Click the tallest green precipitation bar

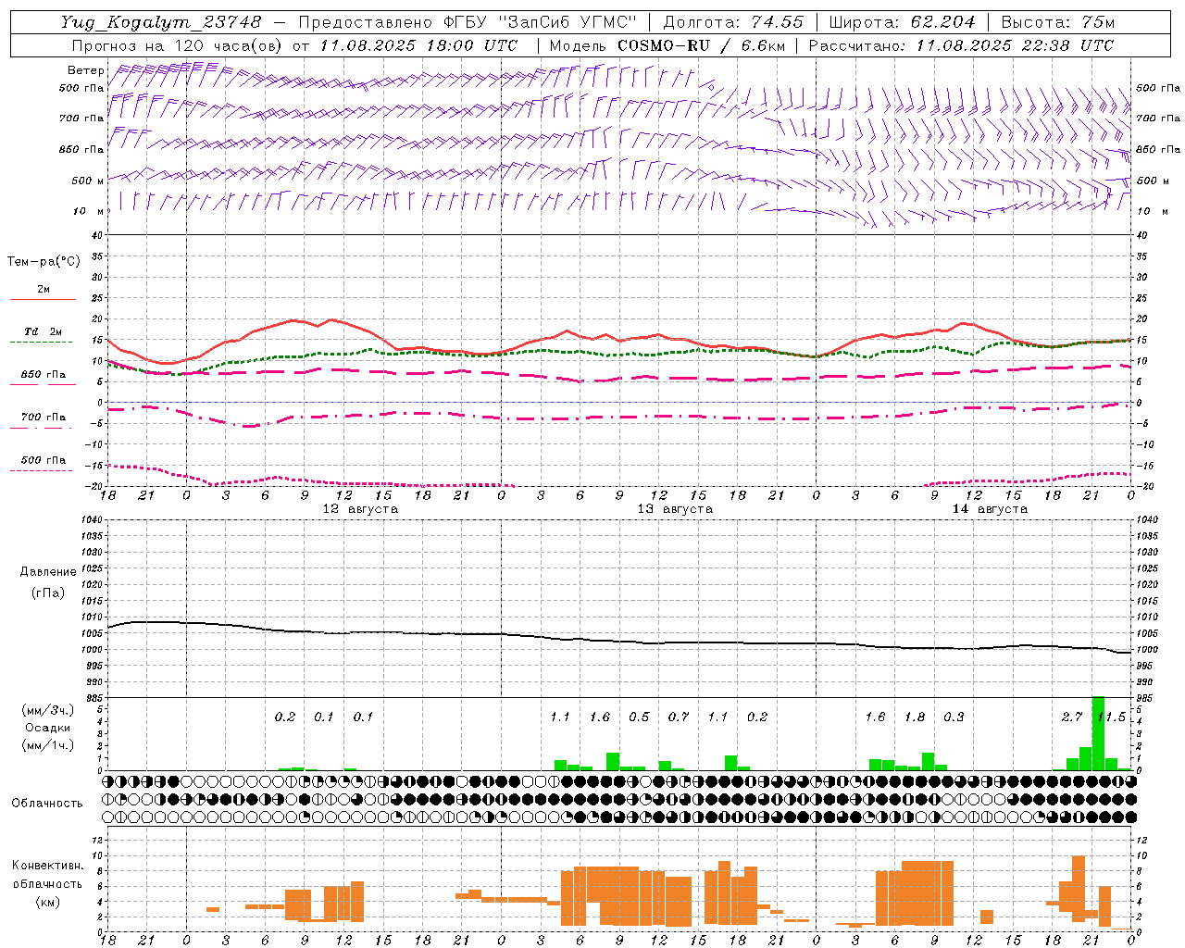pos(1098,733)
